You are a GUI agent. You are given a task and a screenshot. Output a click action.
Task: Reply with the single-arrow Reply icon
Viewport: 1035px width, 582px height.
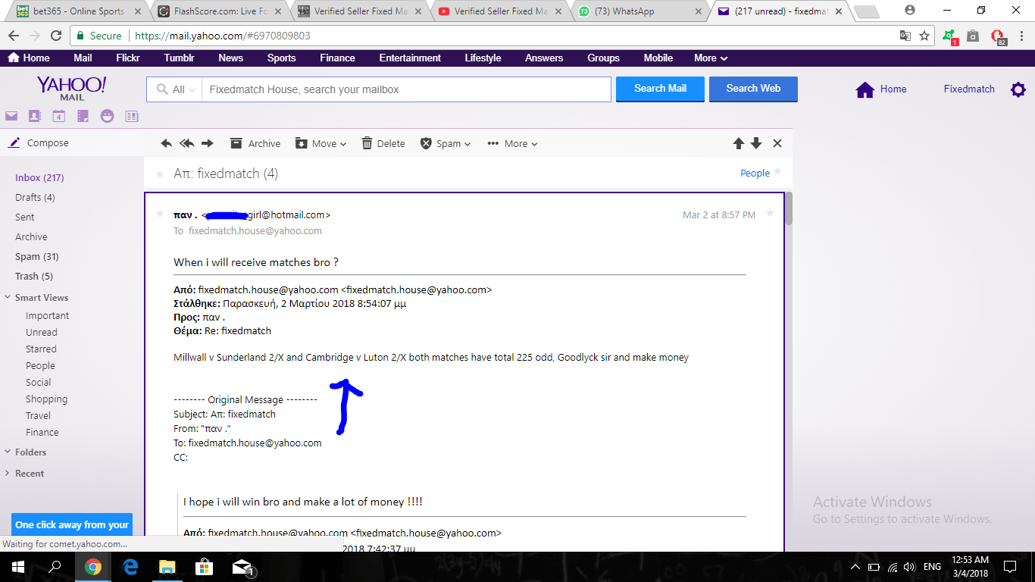[x=167, y=143]
